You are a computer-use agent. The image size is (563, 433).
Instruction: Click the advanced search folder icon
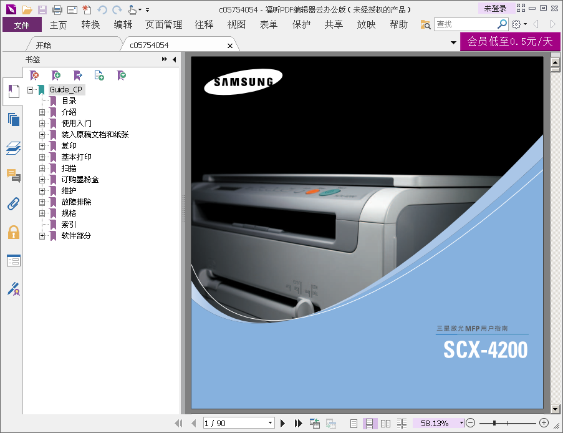point(425,24)
